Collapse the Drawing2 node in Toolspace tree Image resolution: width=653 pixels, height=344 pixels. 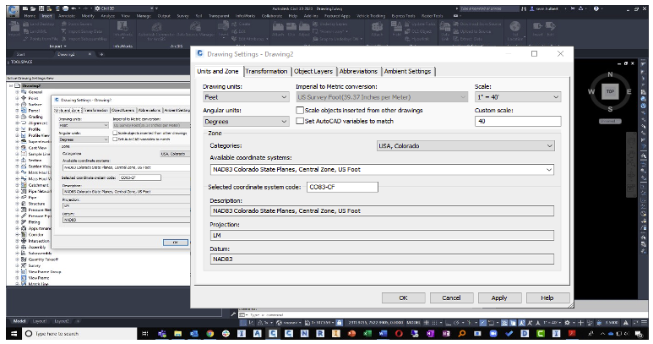click(11, 86)
